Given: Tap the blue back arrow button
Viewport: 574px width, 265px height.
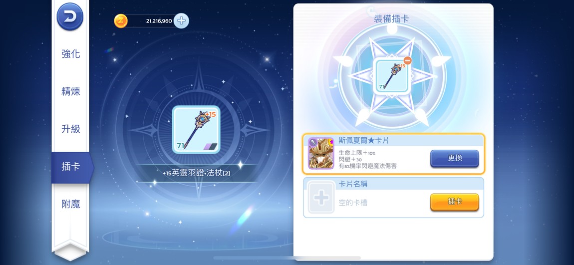Looking at the screenshot, I should coord(70,16).
